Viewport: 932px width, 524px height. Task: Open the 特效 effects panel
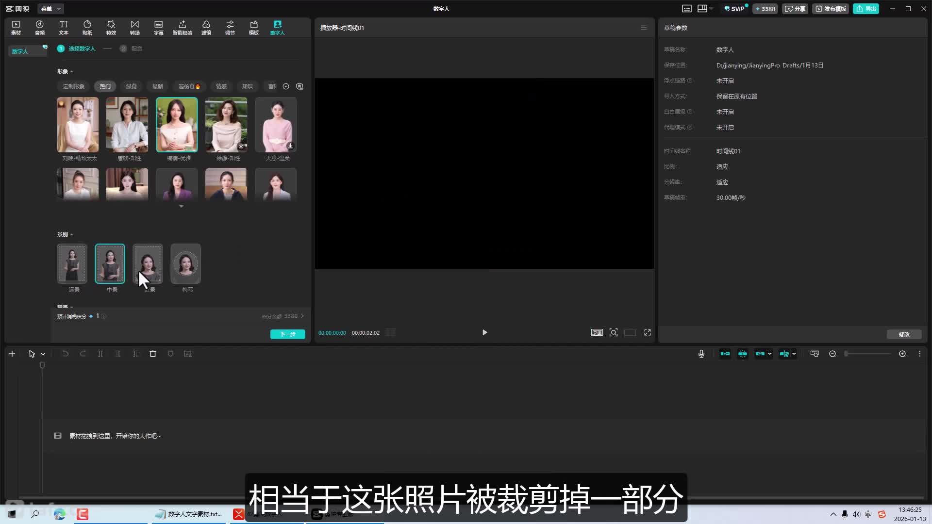click(x=111, y=27)
